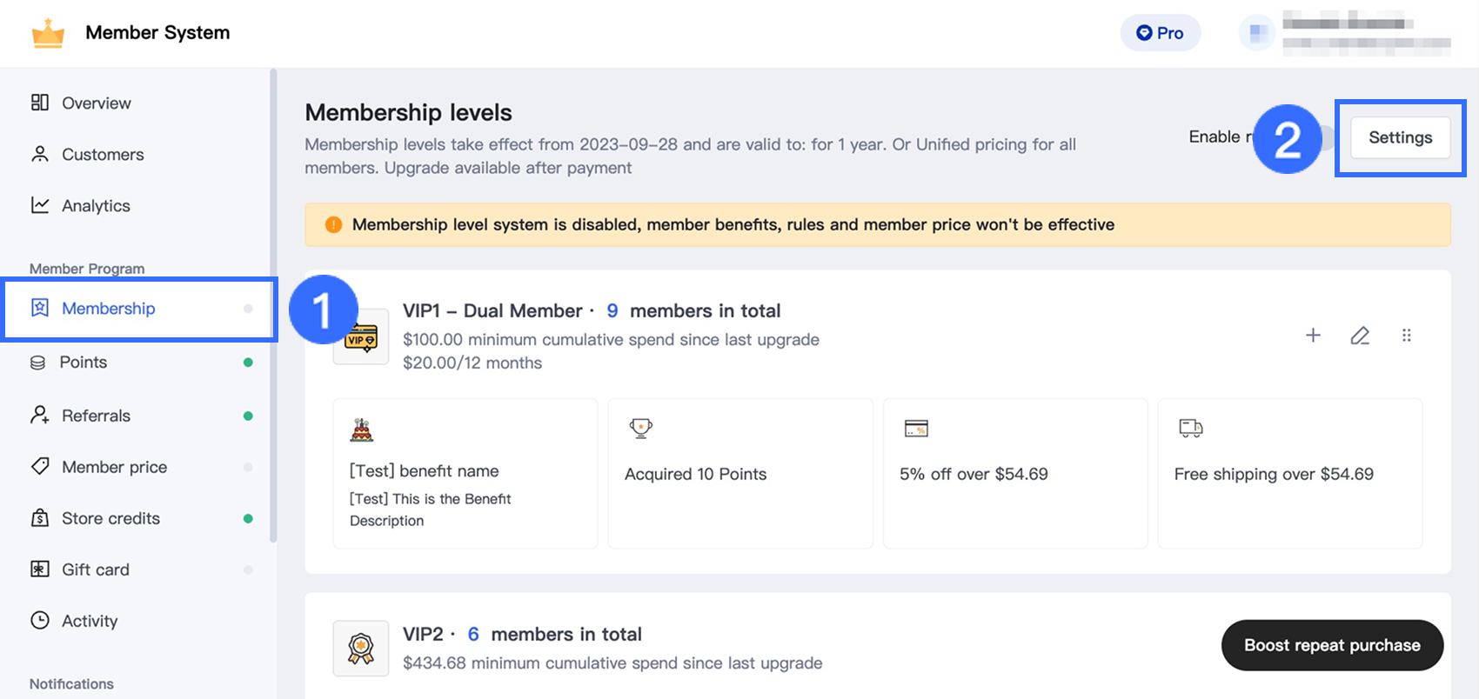This screenshot has width=1479, height=699.
Task: Click VIP2 member count number 6
Action: click(x=473, y=635)
